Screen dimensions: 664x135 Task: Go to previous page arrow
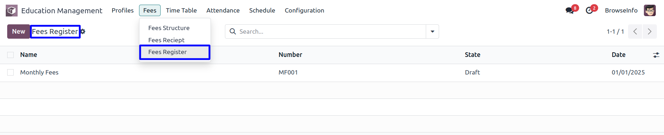pyautogui.click(x=635, y=32)
